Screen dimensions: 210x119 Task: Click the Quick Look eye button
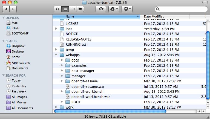(x=101, y=9)
